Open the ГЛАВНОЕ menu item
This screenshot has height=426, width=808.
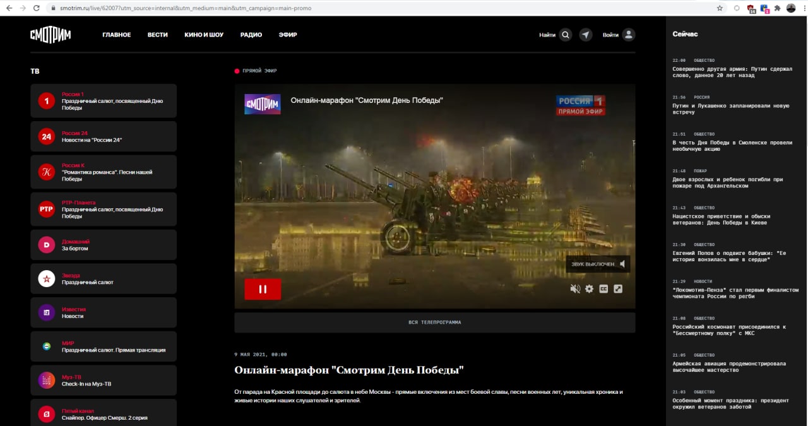[x=117, y=35]
